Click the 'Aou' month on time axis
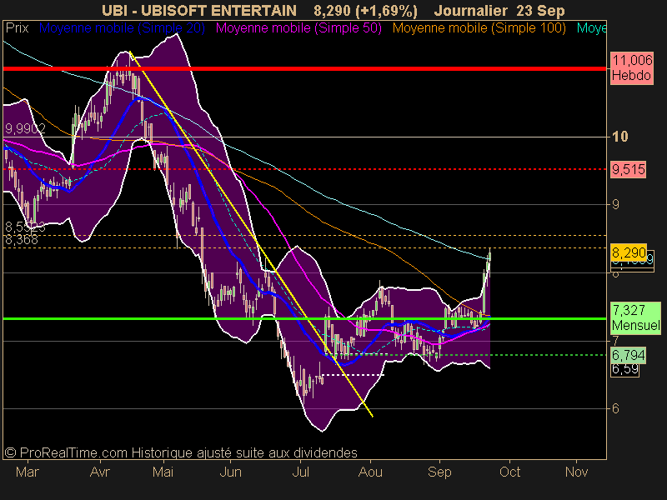 [x=370, y=472]
